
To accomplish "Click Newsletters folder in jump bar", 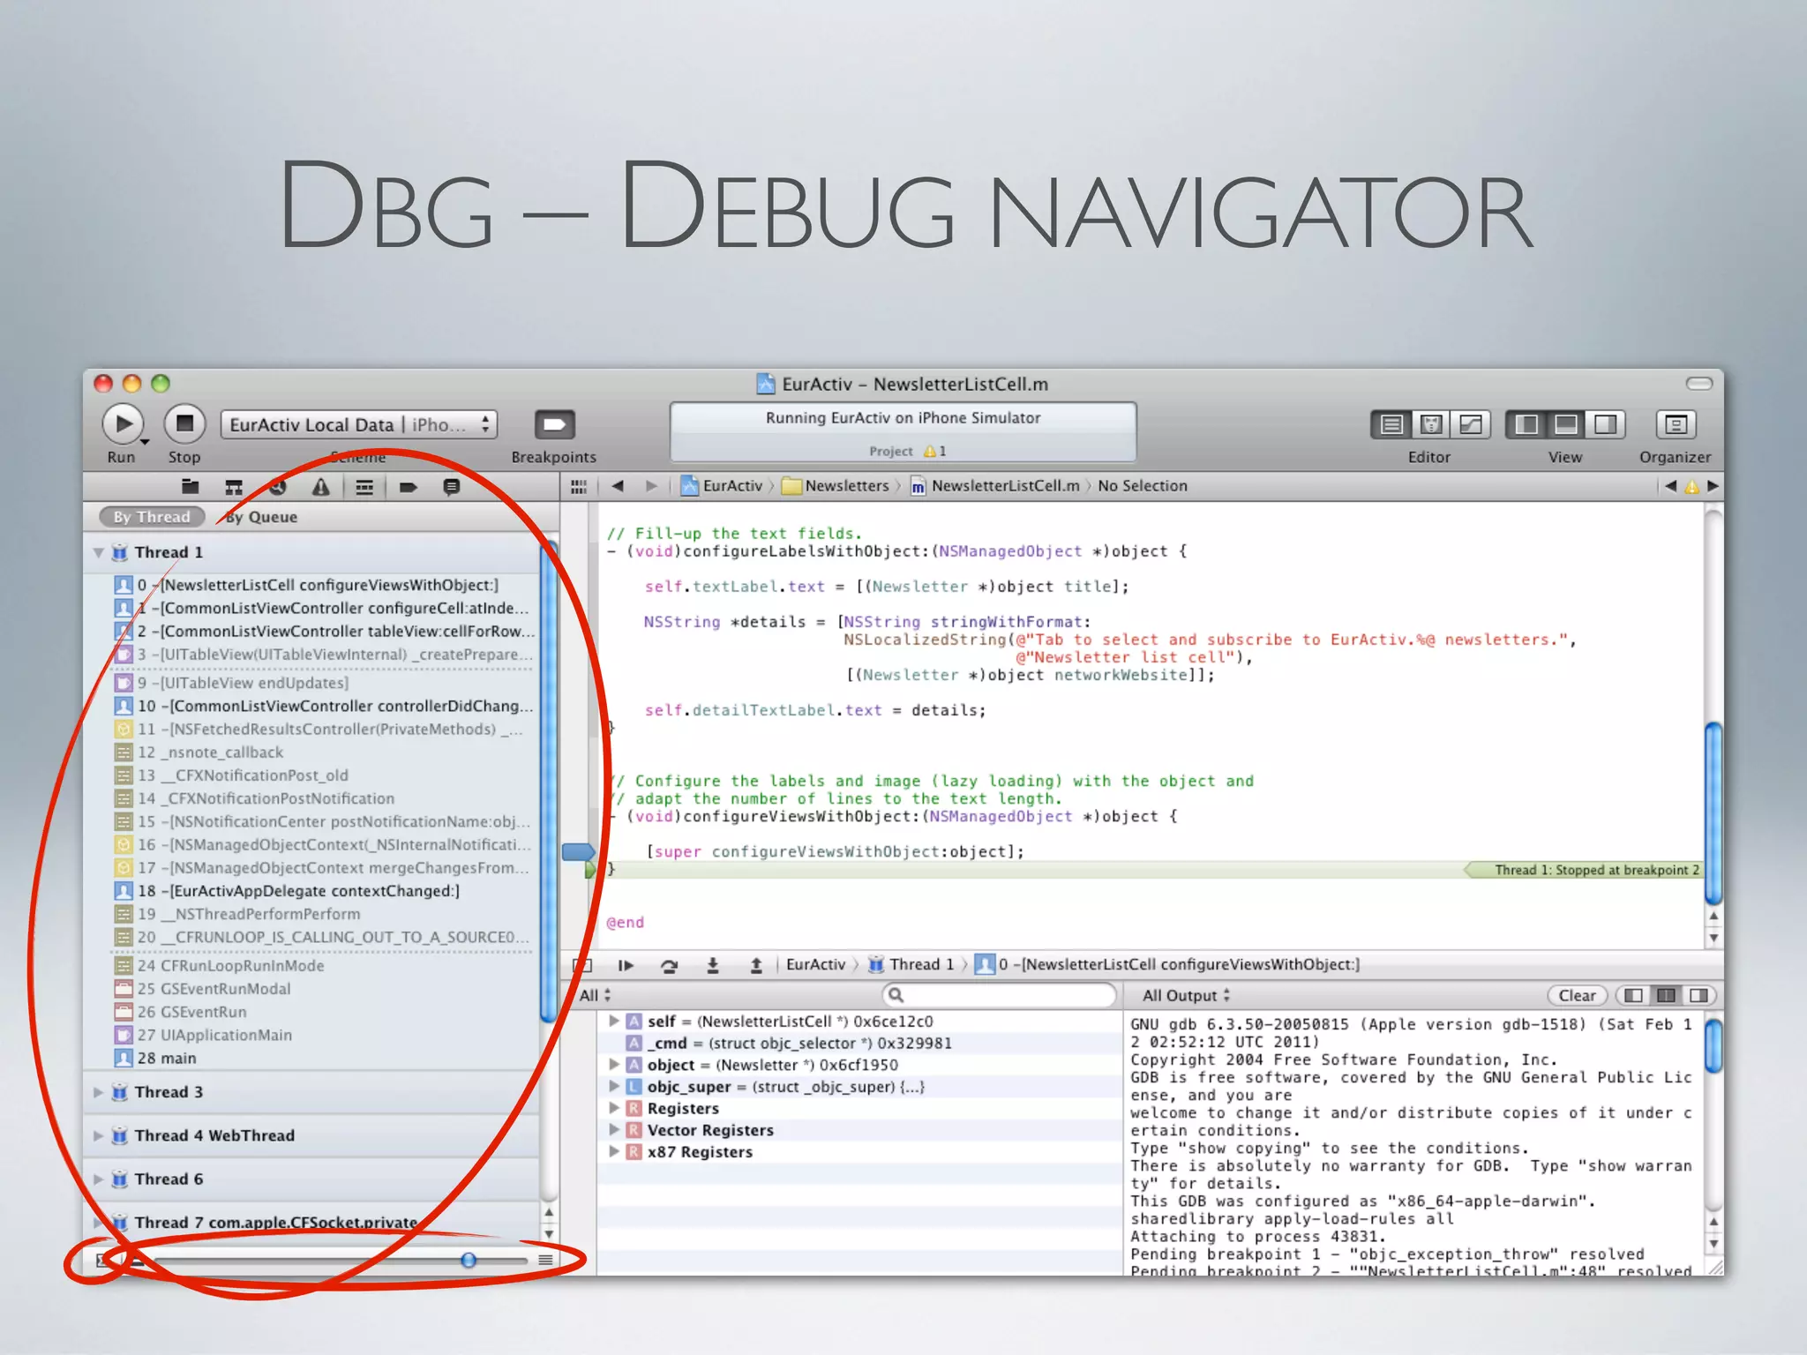I will pyautogui.click(x=836, y=486).
